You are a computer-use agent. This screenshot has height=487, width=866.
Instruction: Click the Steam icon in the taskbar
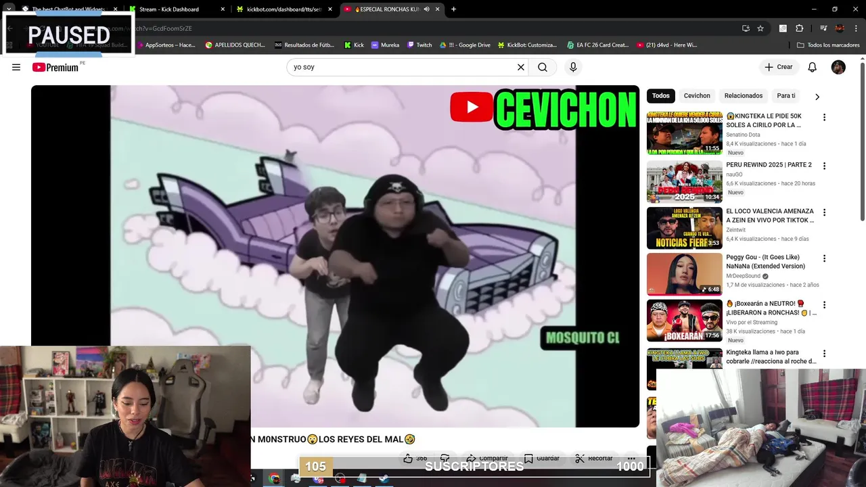(x=384, y=479)
